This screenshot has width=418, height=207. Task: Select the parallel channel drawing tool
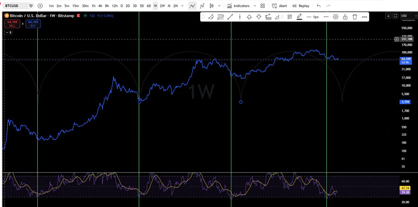tap(268, 17)
